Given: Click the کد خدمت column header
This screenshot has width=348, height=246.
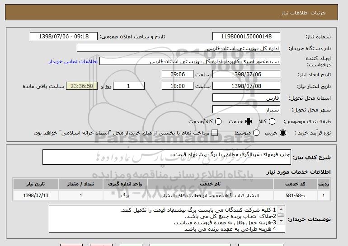Looking at the screenshot, I should click(295, 184).
